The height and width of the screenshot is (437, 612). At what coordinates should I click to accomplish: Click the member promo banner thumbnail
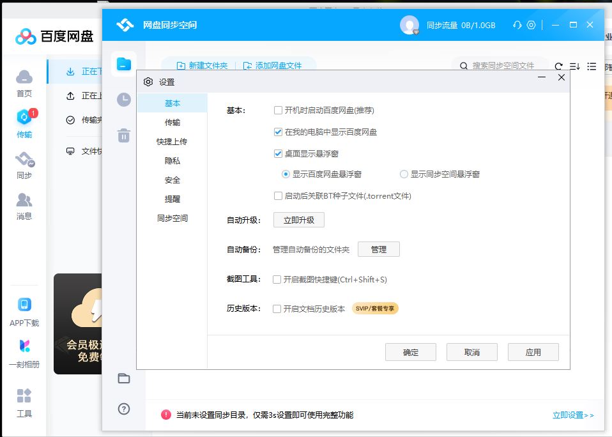pyautogui.click(x=78, y=324)
